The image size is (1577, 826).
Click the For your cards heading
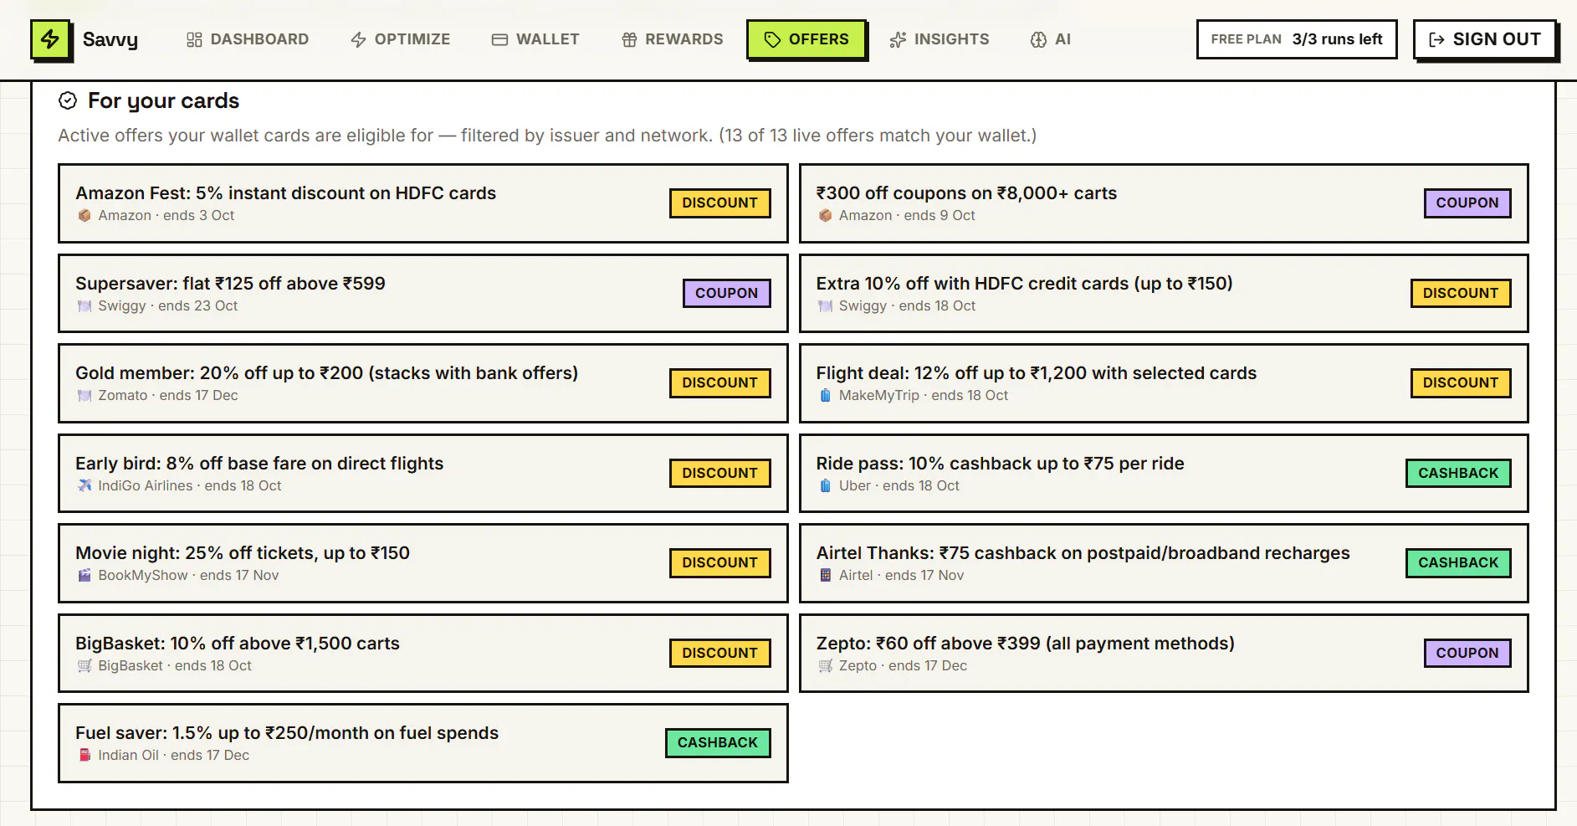click(x=163, y=101)
